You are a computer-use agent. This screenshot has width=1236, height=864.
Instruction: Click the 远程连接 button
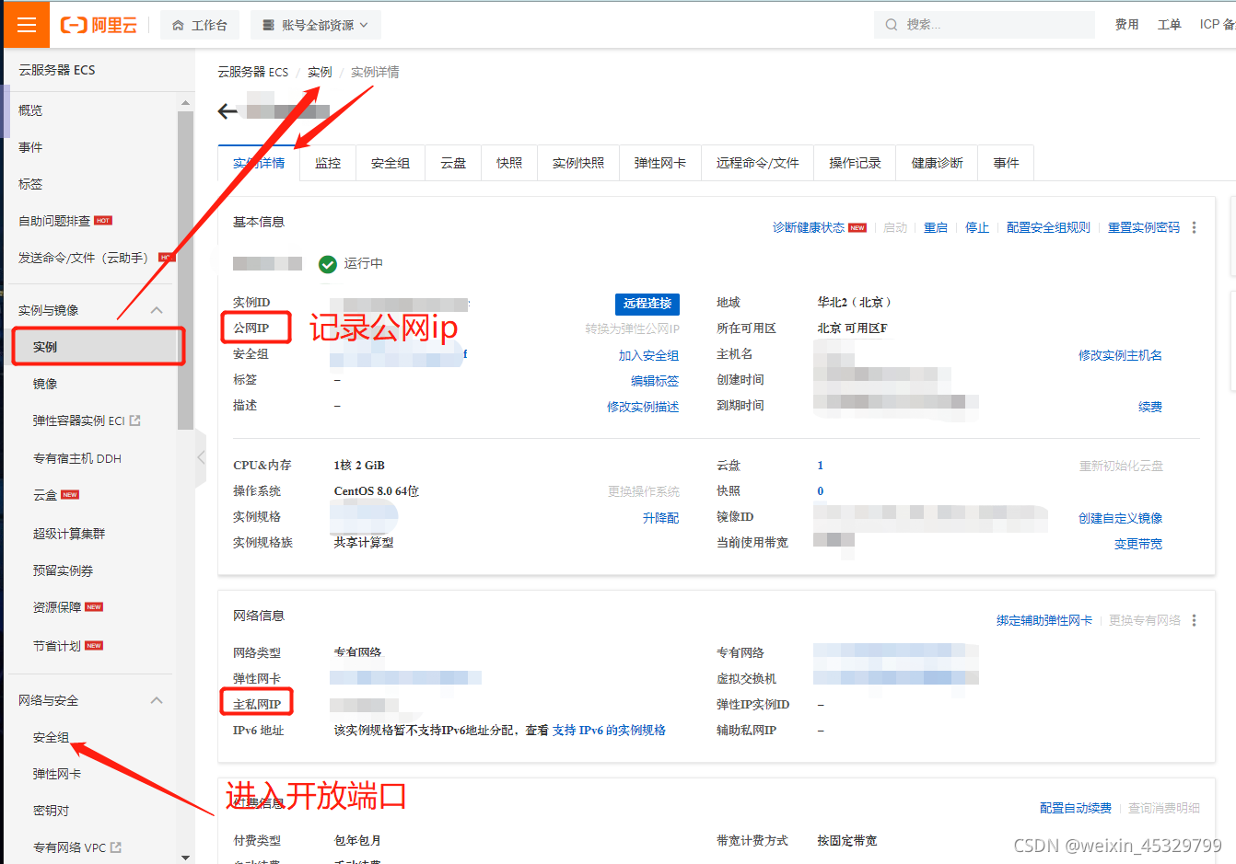(x=647, y=304)
